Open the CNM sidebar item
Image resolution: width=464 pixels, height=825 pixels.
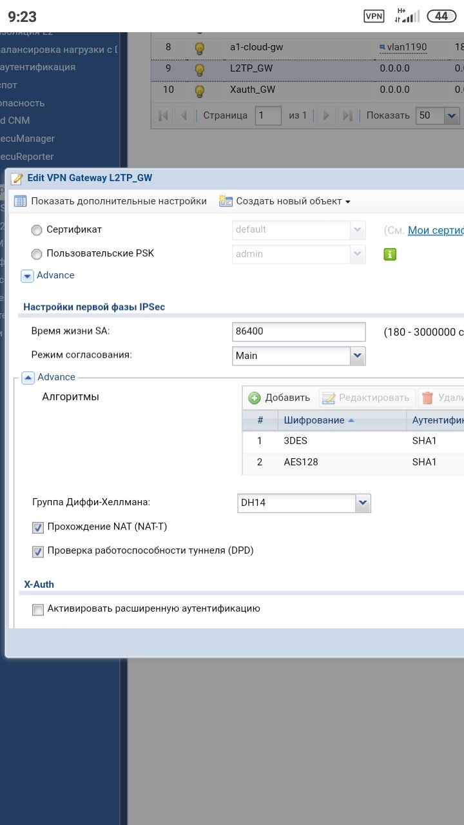pyautogui.click(x=15, y=121)
